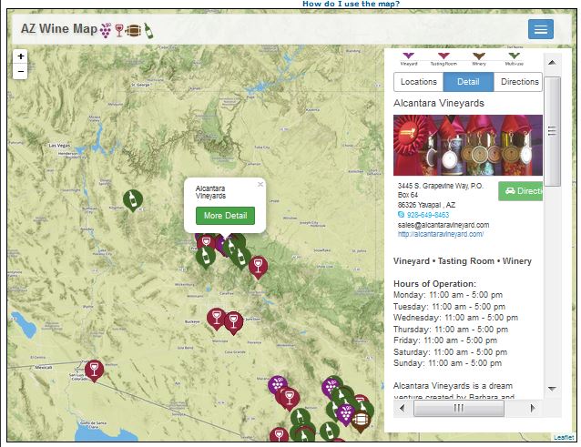Click the More Detail button

[x=225, y=216]
